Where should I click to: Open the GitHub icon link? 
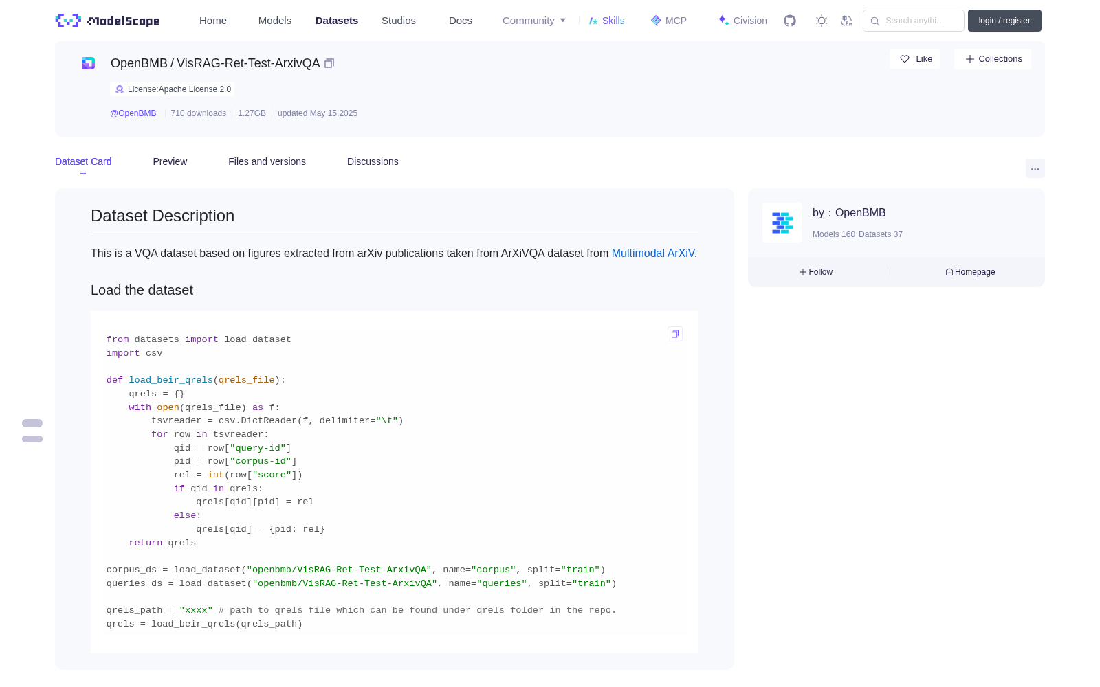point(790,21)
